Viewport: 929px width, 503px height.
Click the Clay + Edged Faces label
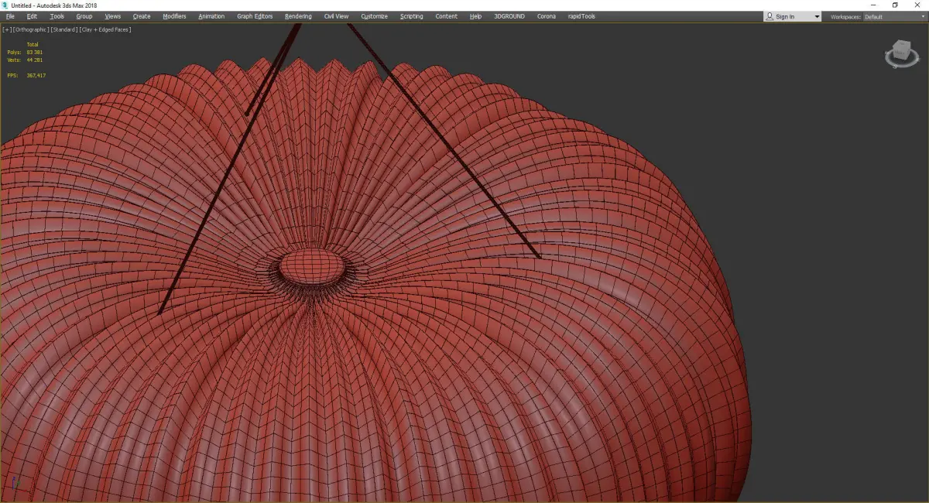[x=105, y=29]
